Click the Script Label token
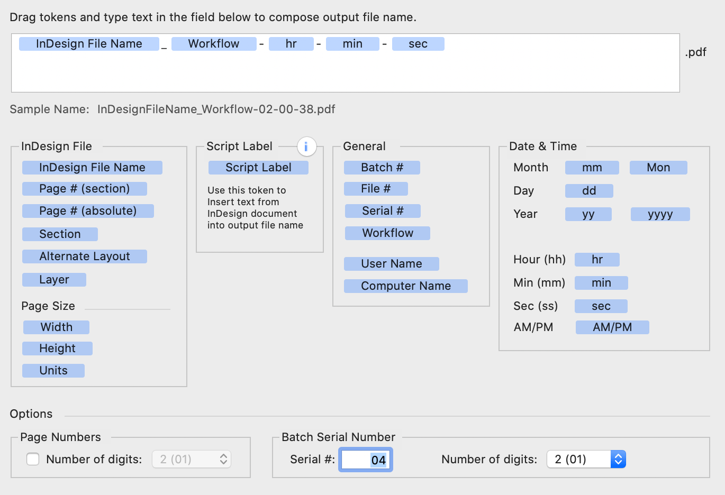Image resolution: width=725 pixels, height=495 pixels. 258,167
